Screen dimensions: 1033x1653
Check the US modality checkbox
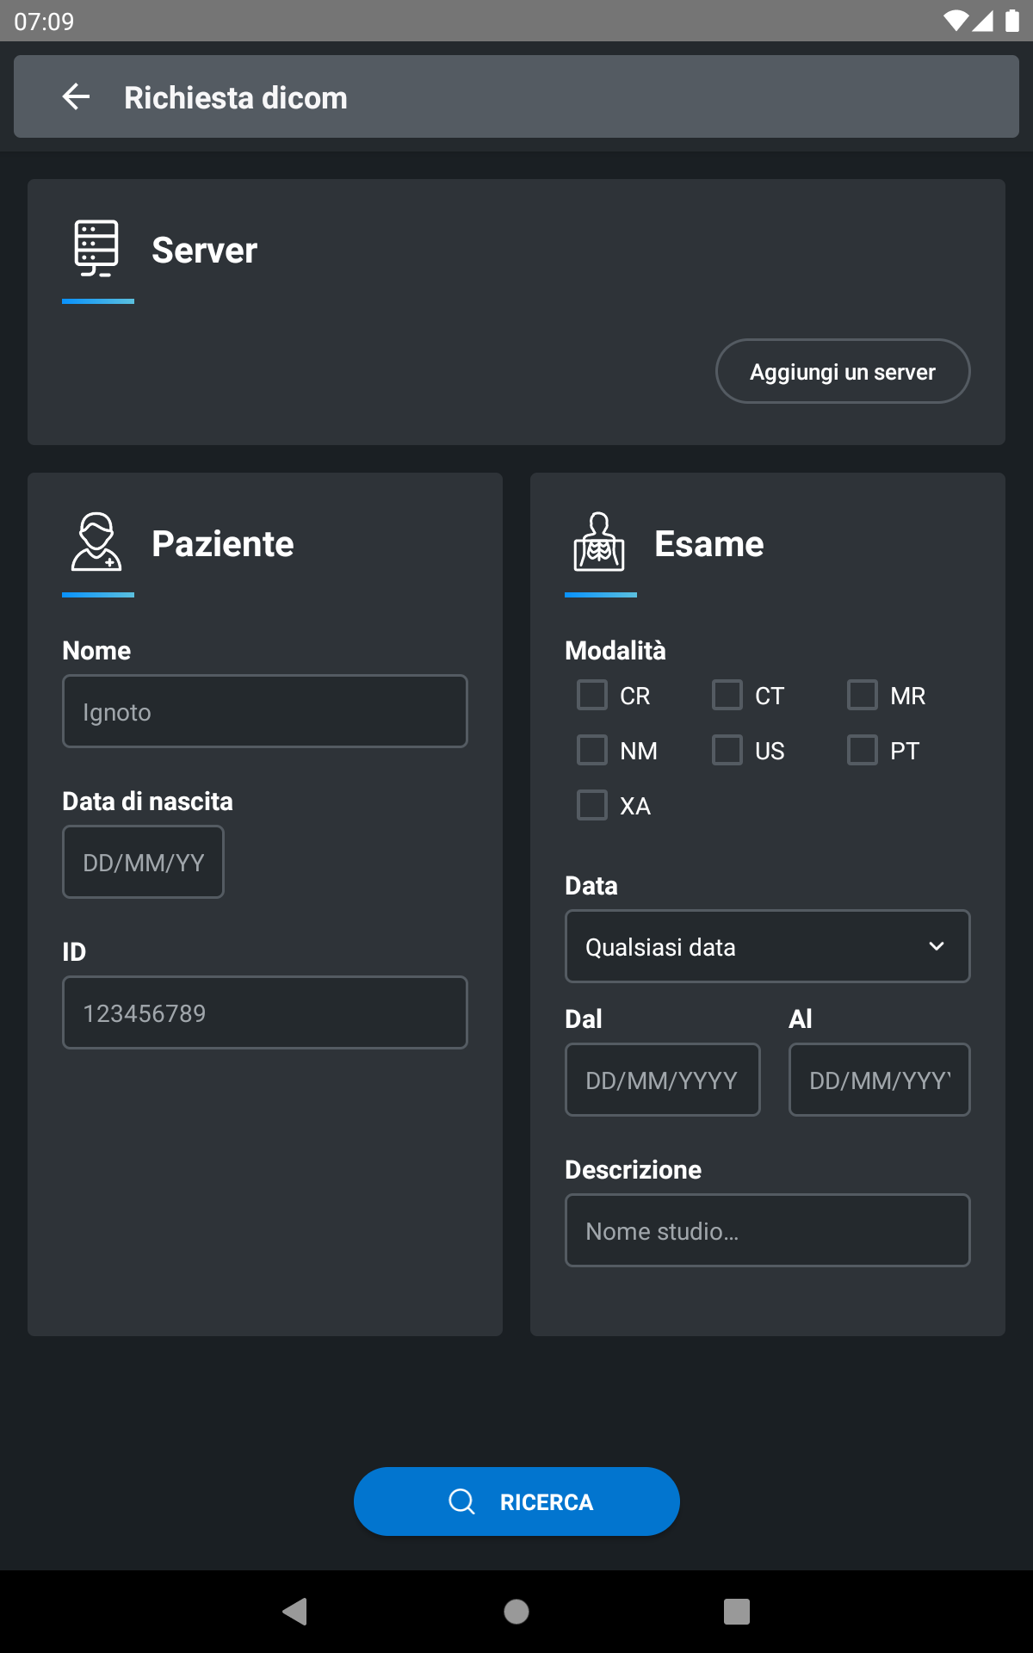(x=727, y=750)
